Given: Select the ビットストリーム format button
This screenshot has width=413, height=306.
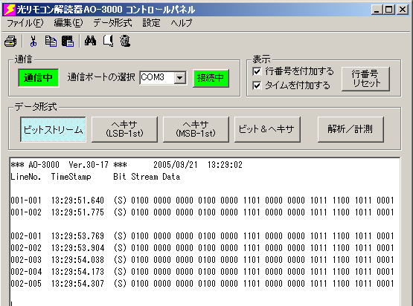Looking at the screenshot, I should pos(53,129).
